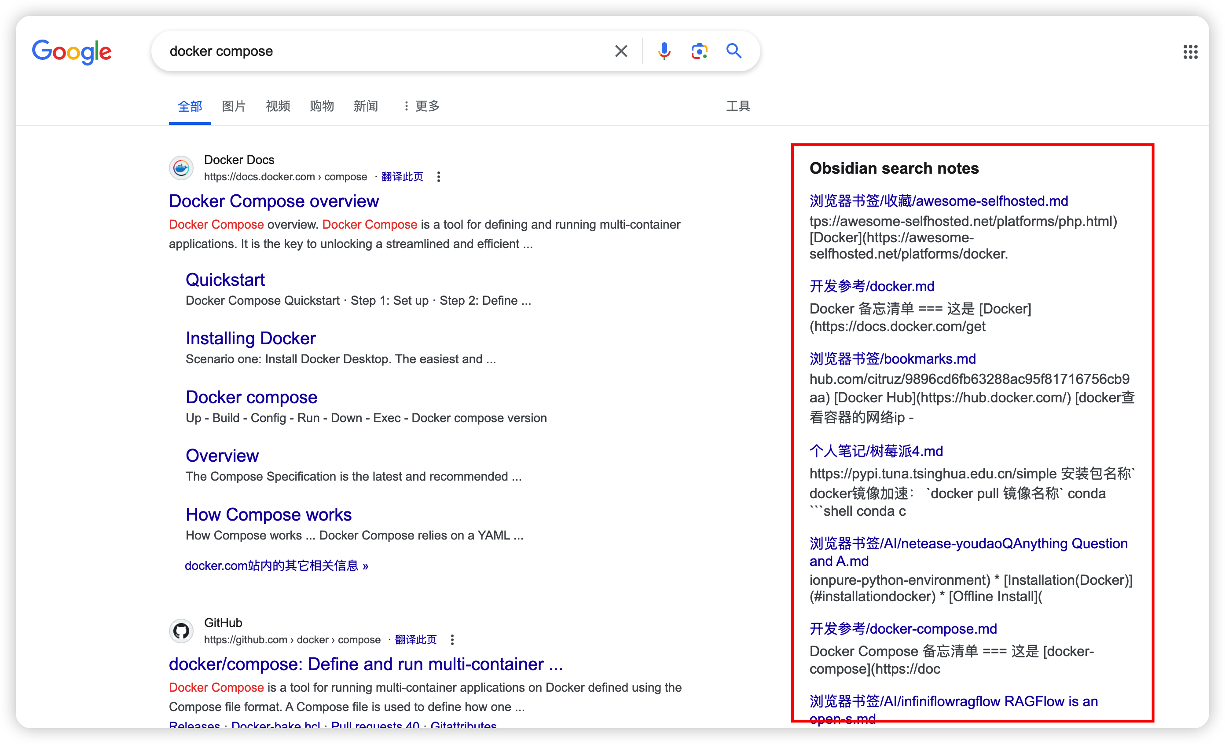Open three-dot menu beside GitHub result
This screenshot has height=744, width=1225.
click(452, 640)
